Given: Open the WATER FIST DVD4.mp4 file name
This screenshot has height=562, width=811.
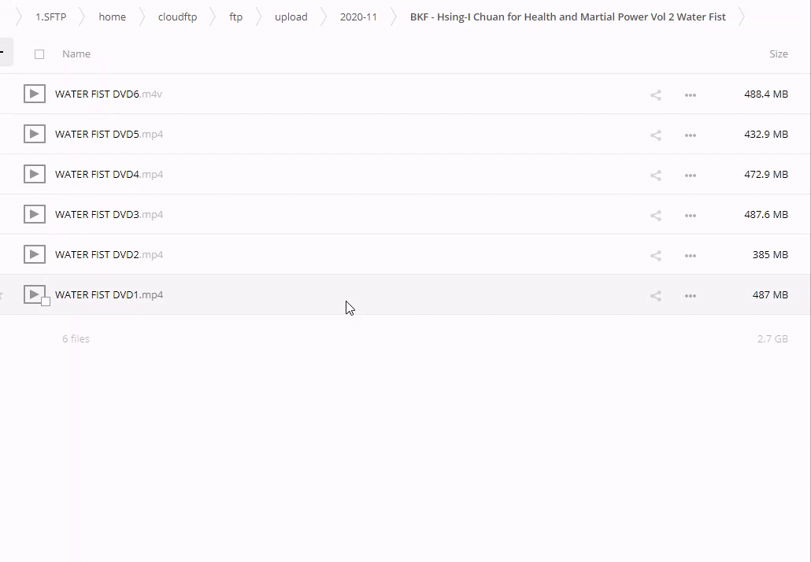Looking at the screenshot, I should [109, 175].
